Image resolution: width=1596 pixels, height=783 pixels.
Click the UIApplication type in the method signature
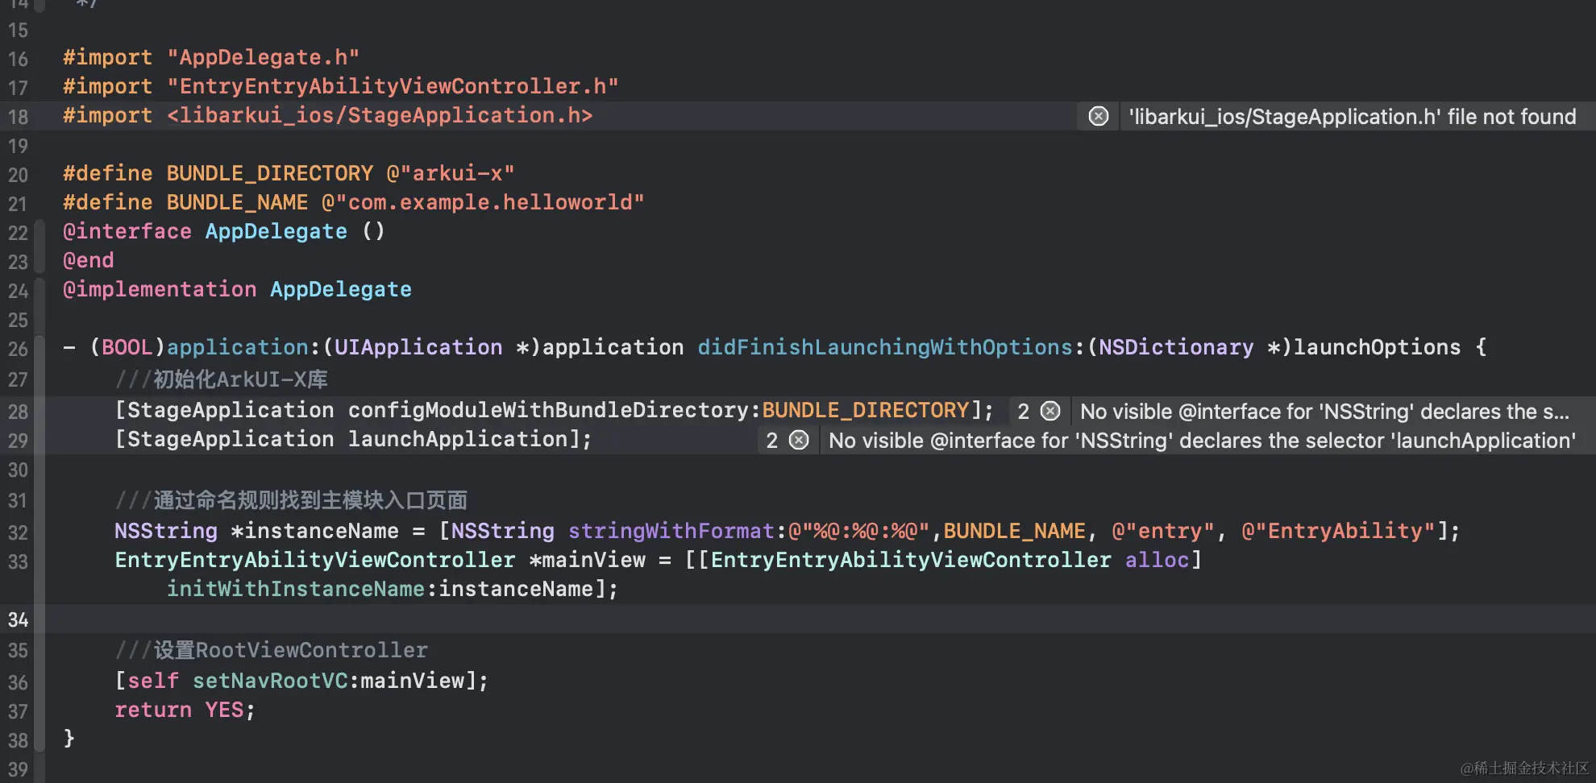pyautogui.click(x=418, y=347)
